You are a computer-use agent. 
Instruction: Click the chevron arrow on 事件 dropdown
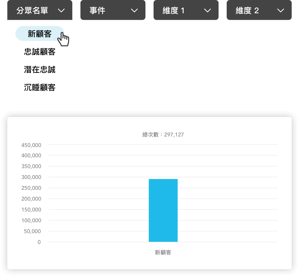134,11
